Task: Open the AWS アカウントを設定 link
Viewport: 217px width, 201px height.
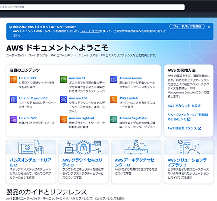Action: tap(184, 106)
